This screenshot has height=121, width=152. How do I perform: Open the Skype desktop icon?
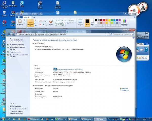[22, 4]
